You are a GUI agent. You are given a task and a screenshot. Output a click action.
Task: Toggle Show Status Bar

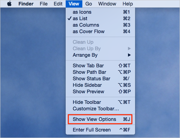[100, 79]
